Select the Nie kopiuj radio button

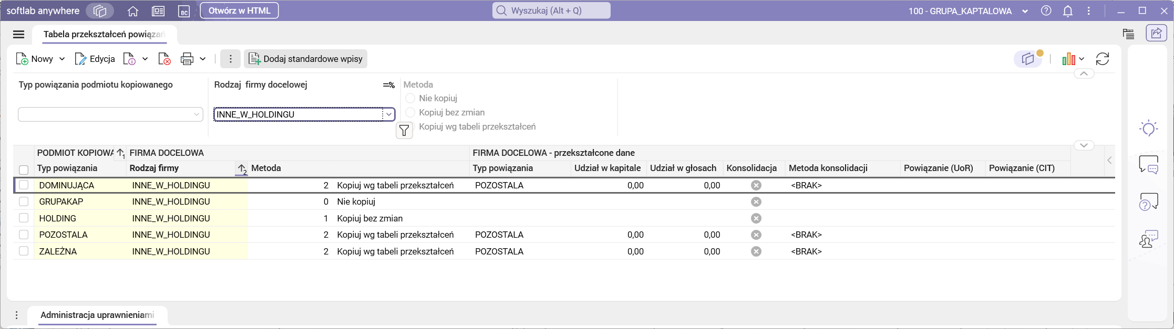click(410, 98)
